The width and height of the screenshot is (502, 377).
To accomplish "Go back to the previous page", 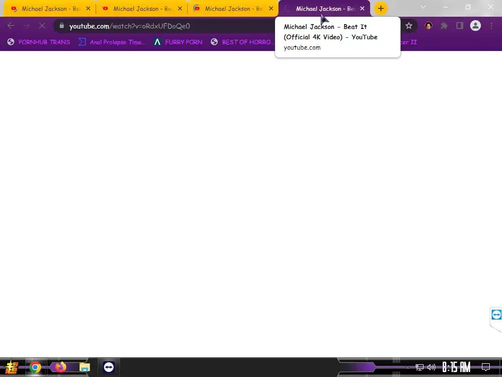I will click(11, 26).
